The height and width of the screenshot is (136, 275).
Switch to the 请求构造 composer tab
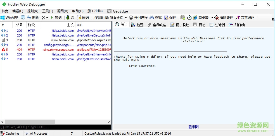(180, 25)
